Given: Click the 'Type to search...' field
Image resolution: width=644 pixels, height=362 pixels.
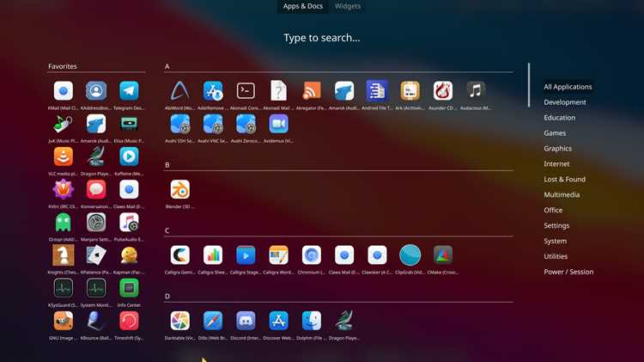Looking at the screenshot, I should click(x=322, y=38).
